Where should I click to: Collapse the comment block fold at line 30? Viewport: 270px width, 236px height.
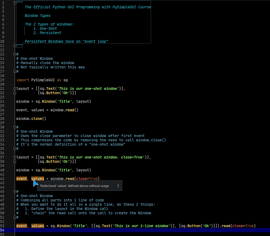[14, 127]
